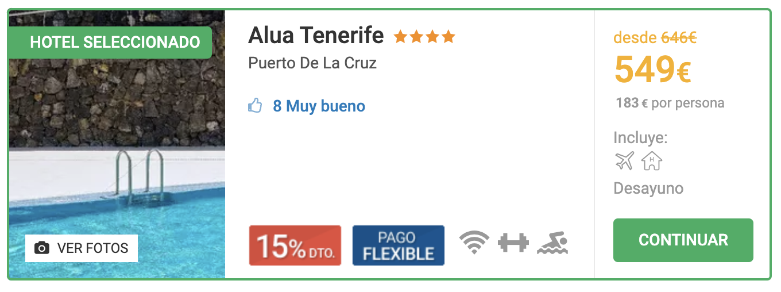Click the WiFi amenity icon
This screenshot has width=781, height=292.
click(474, 243)
